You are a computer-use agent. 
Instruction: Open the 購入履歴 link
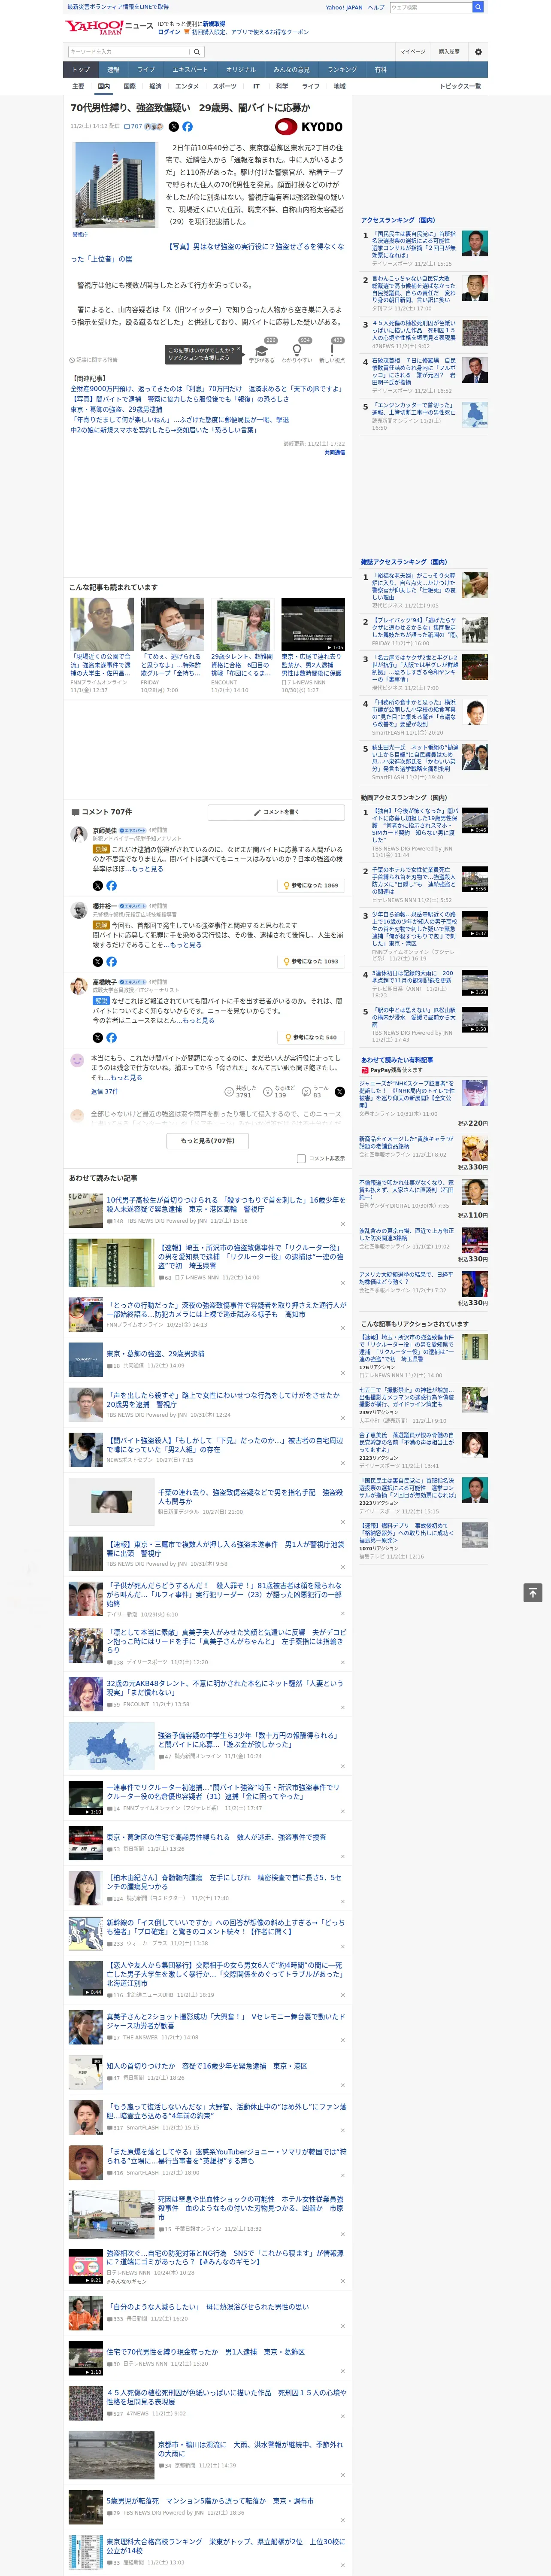[x=449, y=51]
